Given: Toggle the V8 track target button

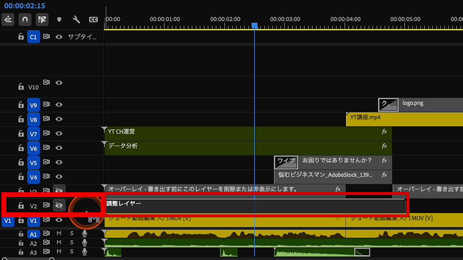Looking at the screenshot, I should pyautogui.click(x=33, y=120).
